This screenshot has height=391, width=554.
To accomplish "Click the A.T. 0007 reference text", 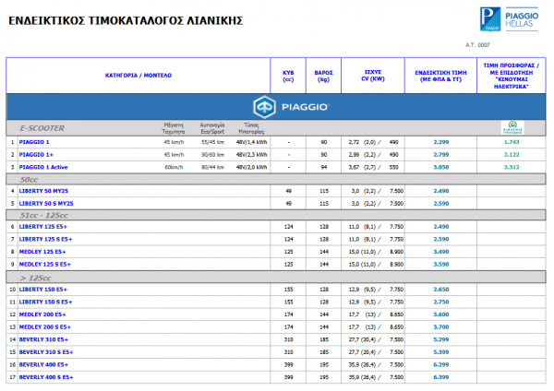I will 477,45.
